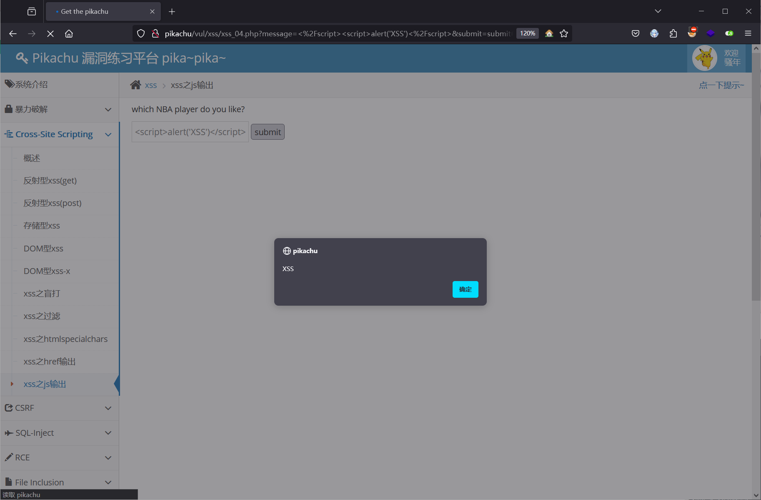The width and height of the screenshot is (761, 500).
Task: Open xss之过滤
Action: [x=42, y=316]
